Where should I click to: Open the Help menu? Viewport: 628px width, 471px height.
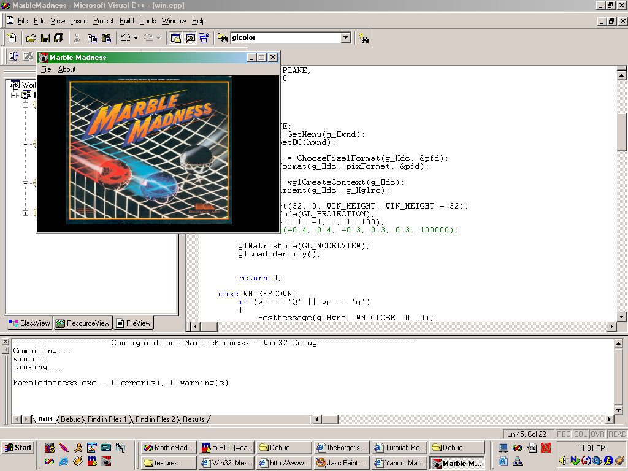tap(199, 21)
